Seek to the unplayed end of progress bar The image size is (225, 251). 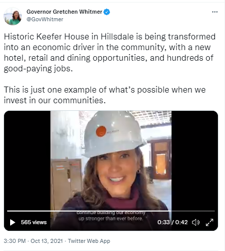click(x=193, y=211)
